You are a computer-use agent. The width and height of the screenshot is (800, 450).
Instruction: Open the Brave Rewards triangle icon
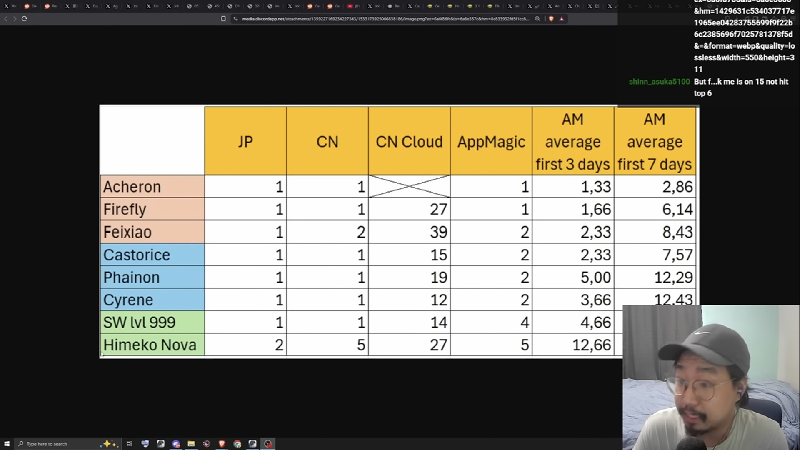pos(562,19)
